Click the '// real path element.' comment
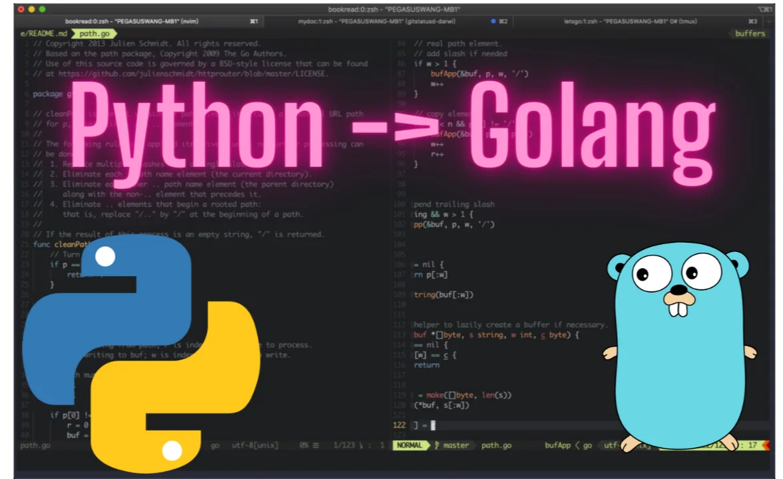 [458, 43]
